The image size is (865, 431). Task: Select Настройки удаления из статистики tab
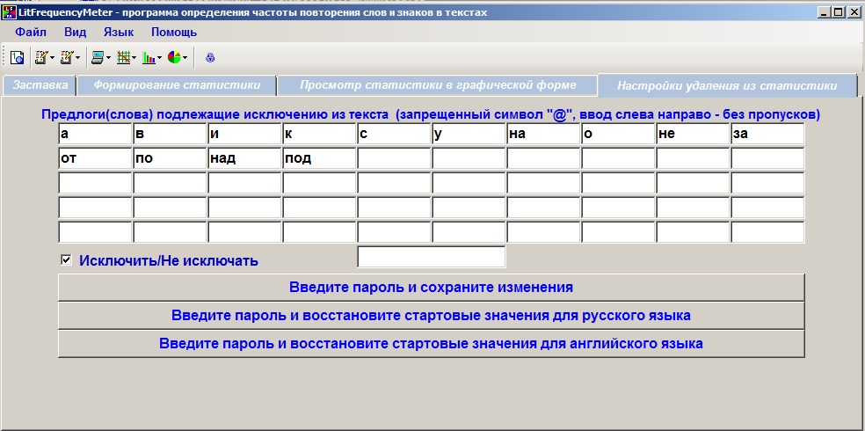coord(727,85)
